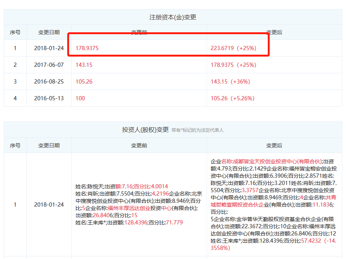Click the 143.15 (+36%) after-change value
The image size is (346, 259).
coord(231,82)
